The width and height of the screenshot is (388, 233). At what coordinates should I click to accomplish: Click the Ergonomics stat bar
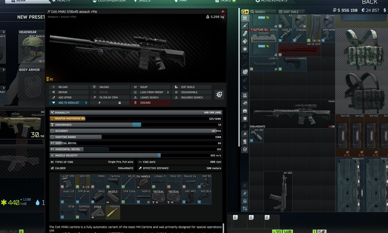coord(136,125)
